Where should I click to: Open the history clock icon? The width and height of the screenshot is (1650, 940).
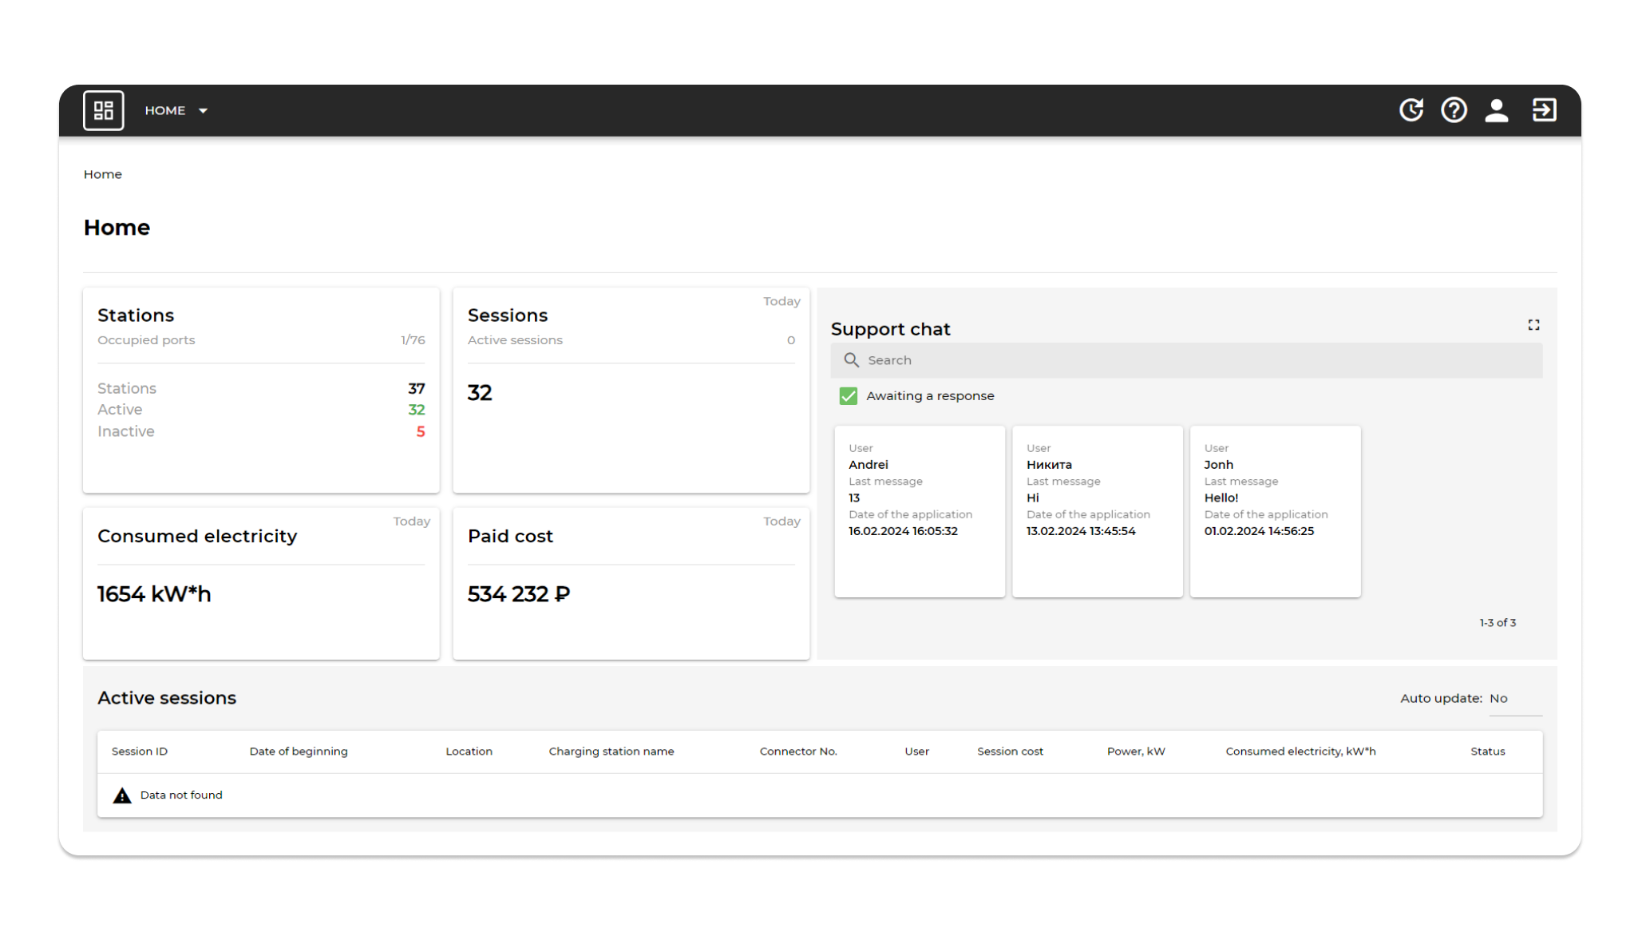click(x=1411, y=110)
